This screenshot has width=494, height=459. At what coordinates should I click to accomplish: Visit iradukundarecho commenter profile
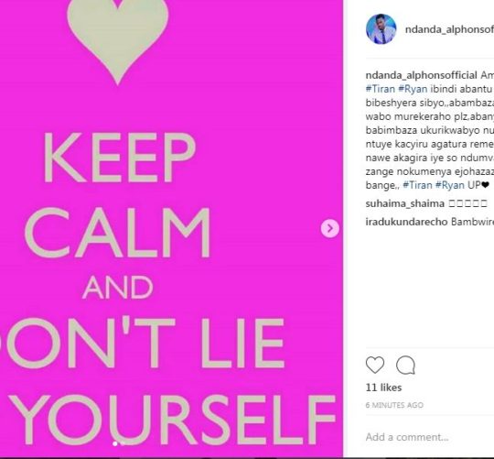click(406, 222)
